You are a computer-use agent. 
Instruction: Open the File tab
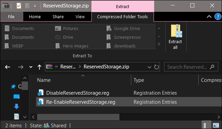pyautogui.click(x=11, y=17)
